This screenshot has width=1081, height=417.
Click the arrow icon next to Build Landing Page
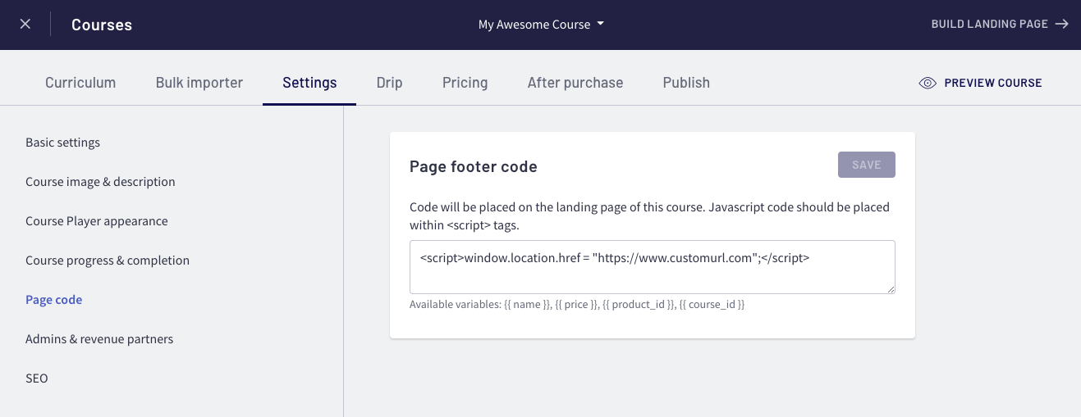click(x=1062, y=25)
